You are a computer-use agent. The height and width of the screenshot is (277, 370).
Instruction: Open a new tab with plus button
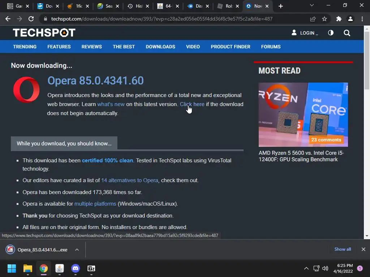[x=280, y=6]
